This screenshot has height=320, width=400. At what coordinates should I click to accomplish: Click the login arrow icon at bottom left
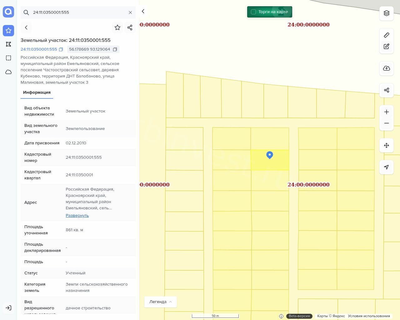click(x=8, y=308)
